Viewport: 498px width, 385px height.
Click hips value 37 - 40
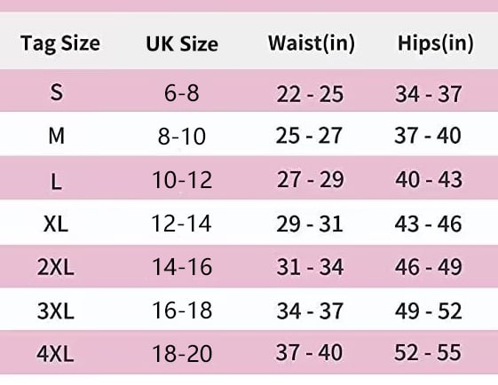pos(428,136)
